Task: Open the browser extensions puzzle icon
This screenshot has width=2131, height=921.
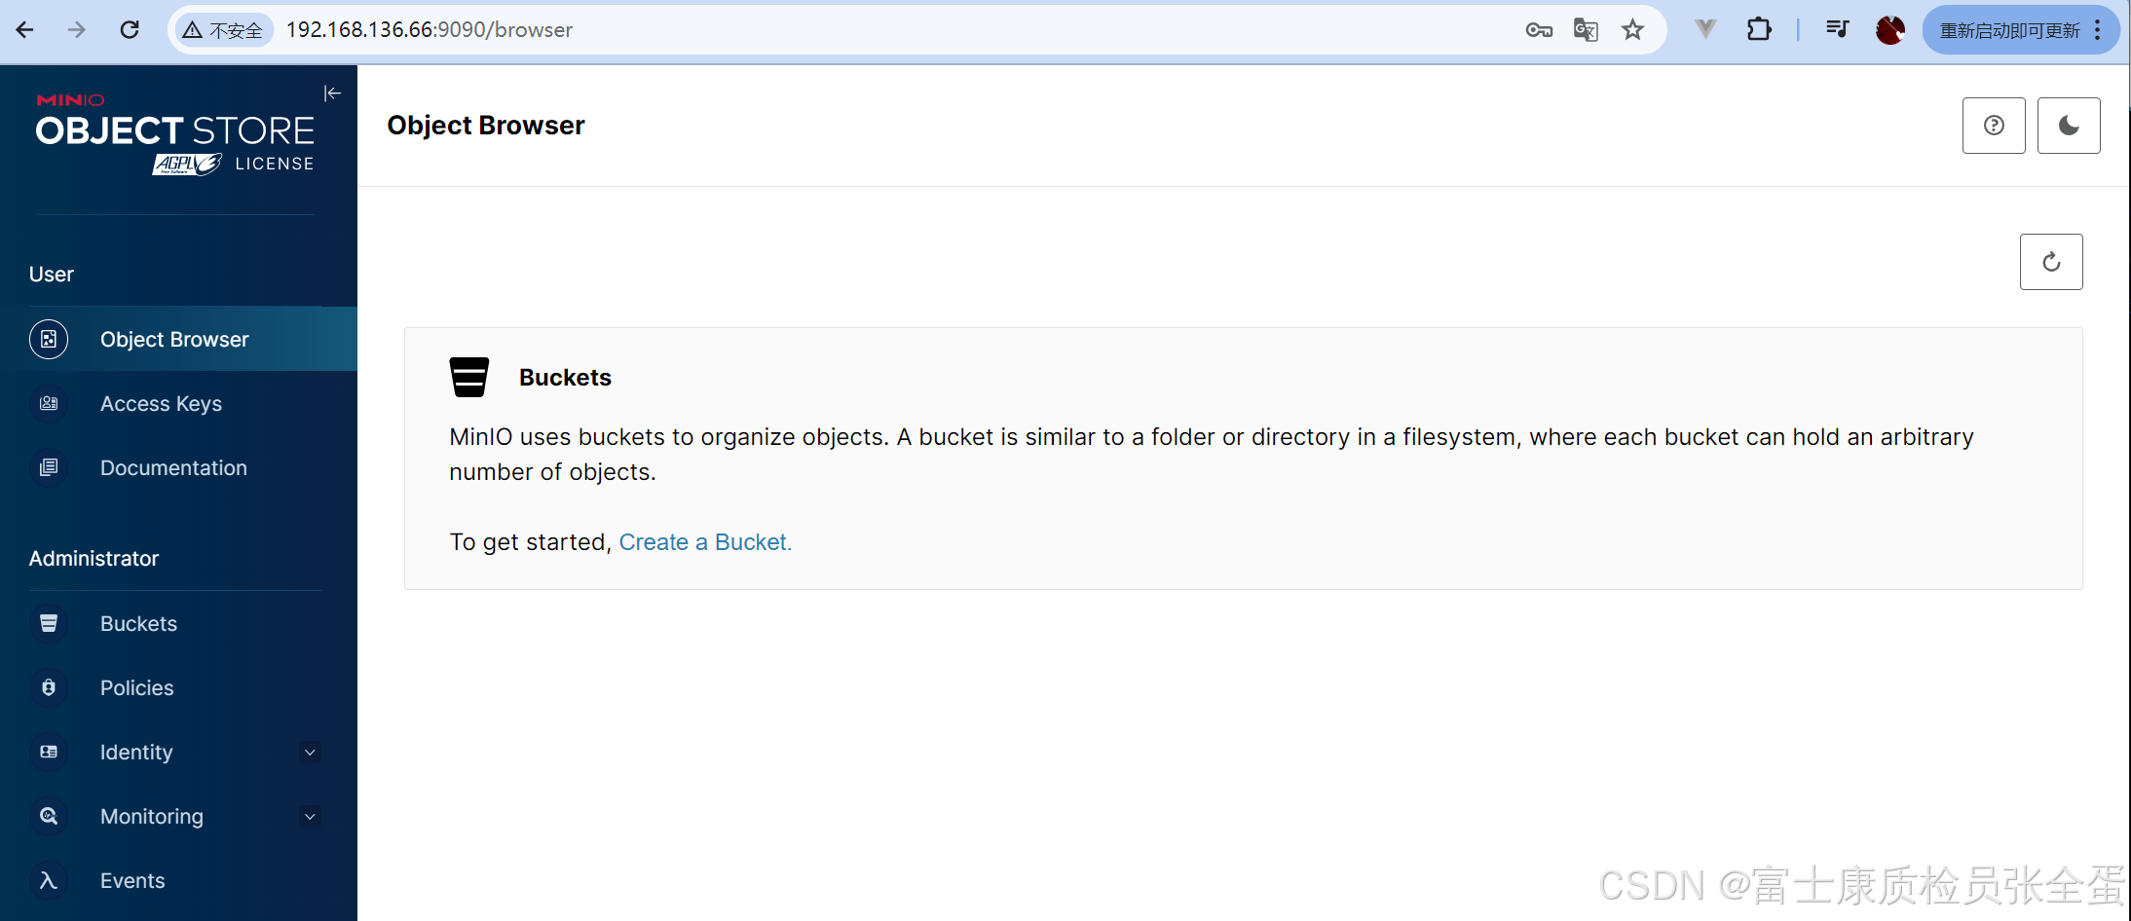Action: [x=1759, y=29]
